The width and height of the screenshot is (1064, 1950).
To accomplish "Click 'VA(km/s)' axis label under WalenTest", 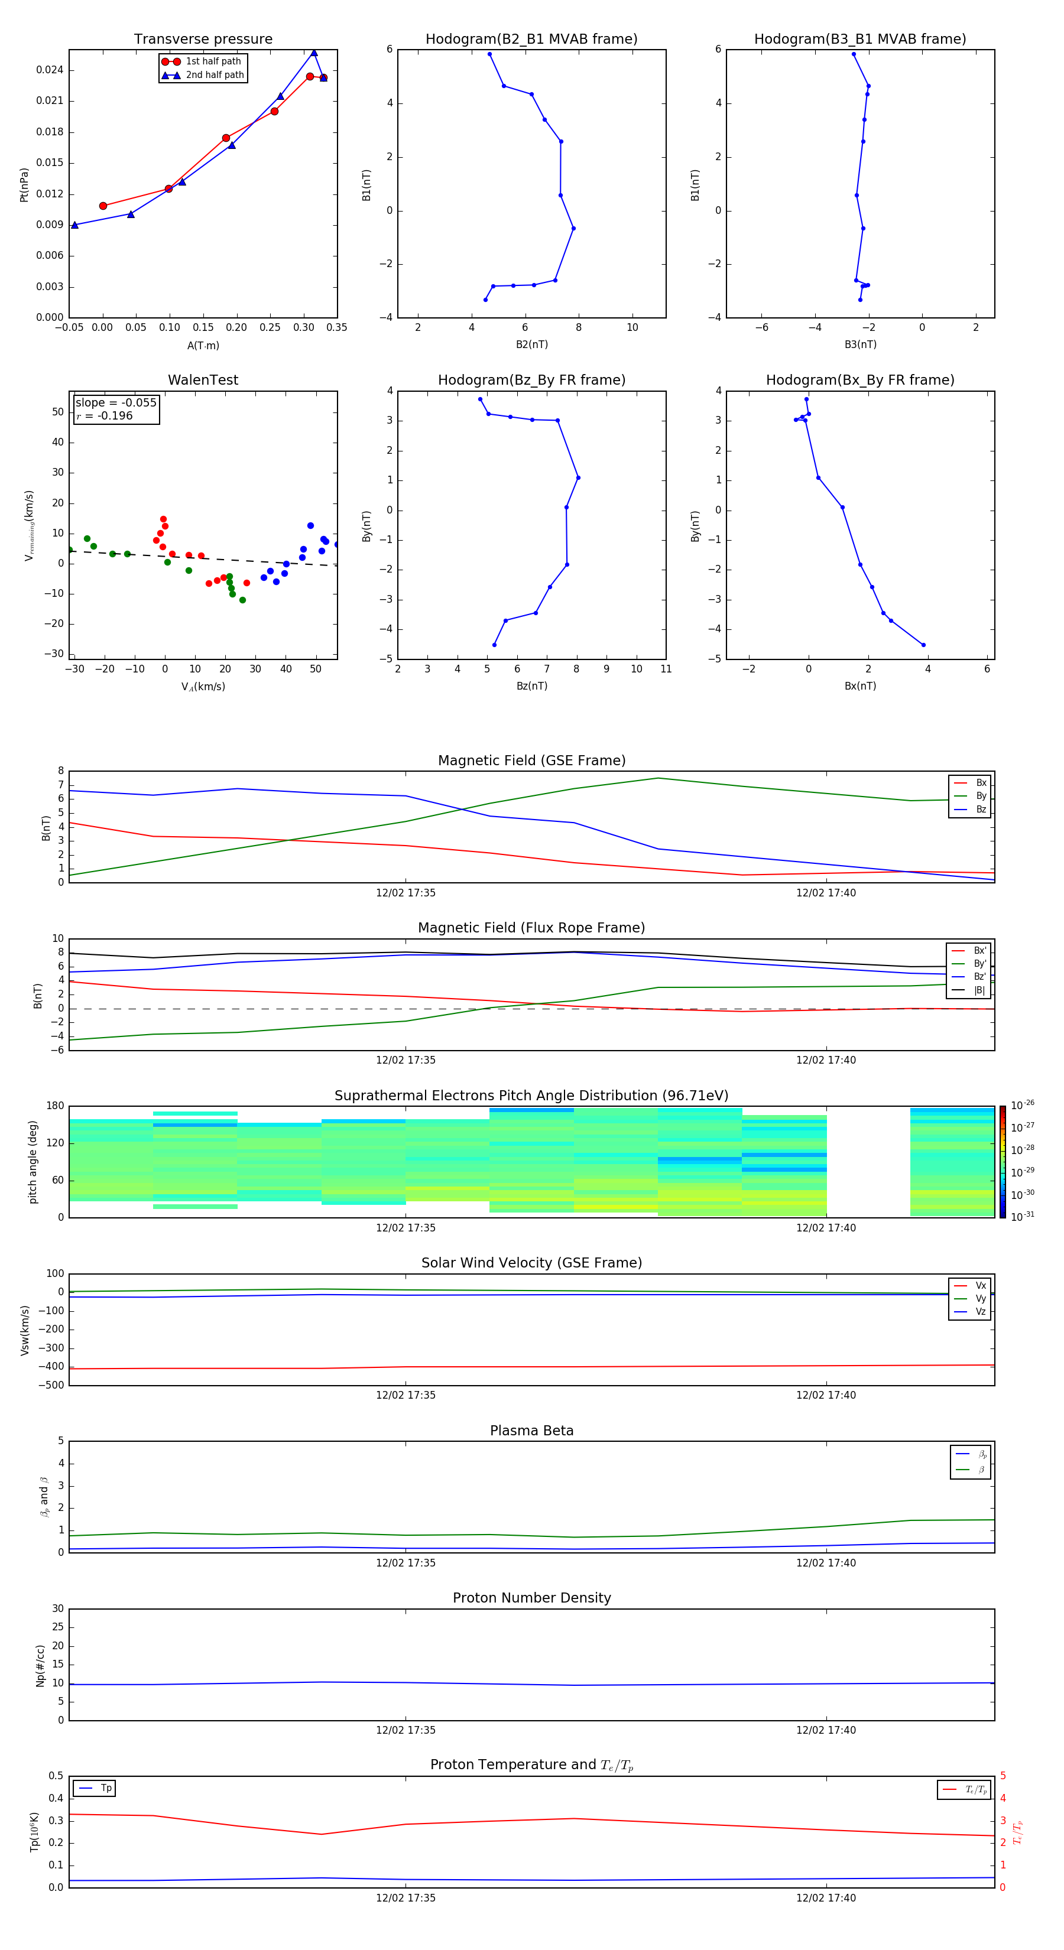I will 203,687.
